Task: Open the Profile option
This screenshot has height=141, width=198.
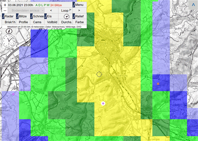Action: 23,22
